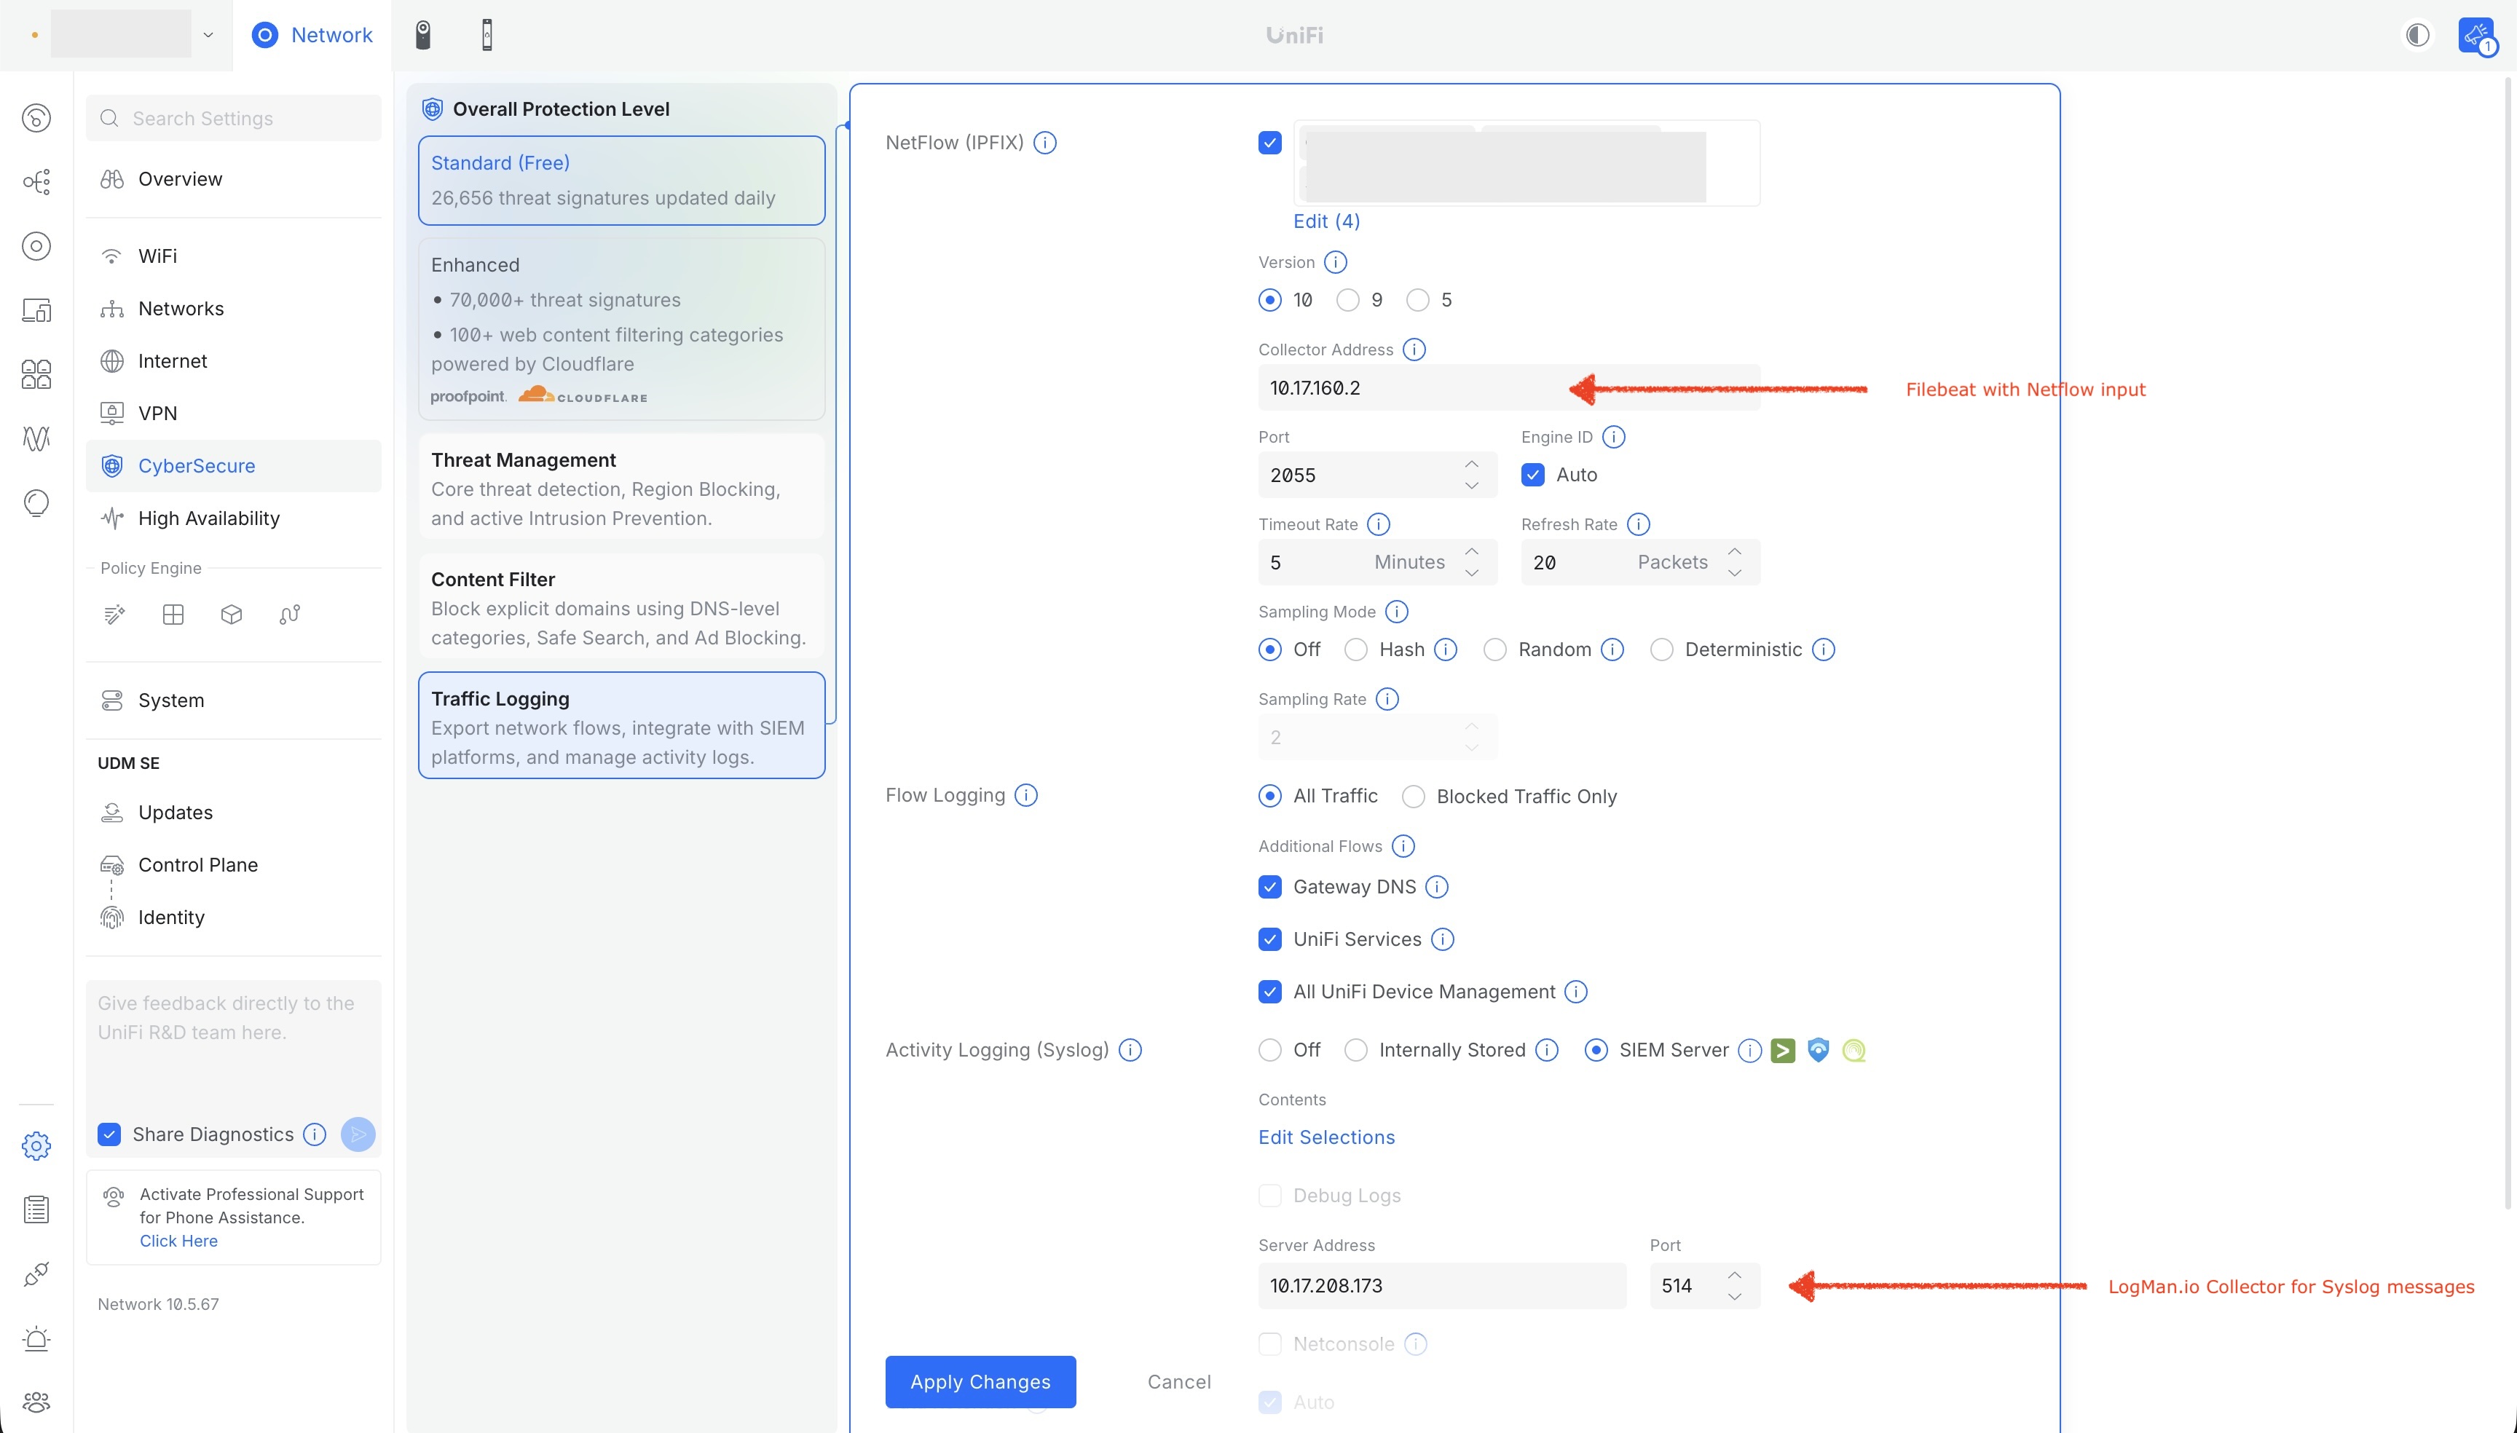Image resolution: width=2517 pixels, height=1433 pixels.
Task: Select Random sampling mode
Action: pos(1494,650)
